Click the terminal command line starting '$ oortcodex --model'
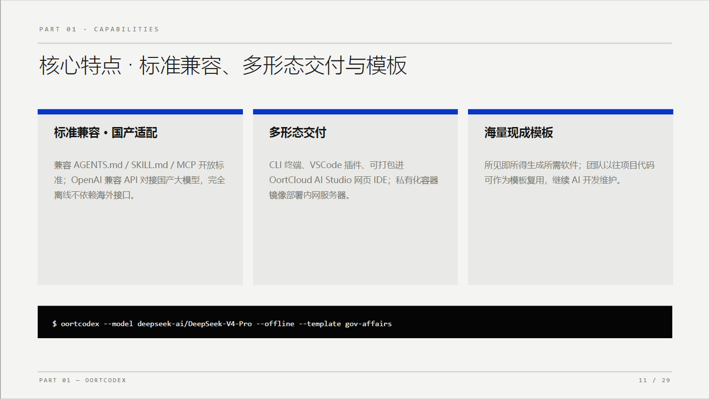709x399 pixels. tap(222, 323)
